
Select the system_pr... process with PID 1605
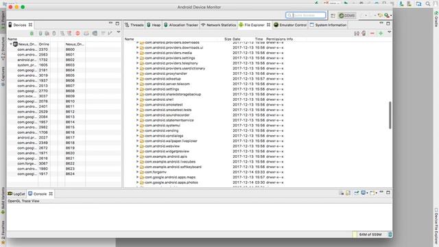[x=64, y=65]
